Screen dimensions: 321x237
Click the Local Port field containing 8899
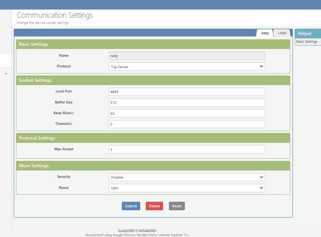point(186,92)
